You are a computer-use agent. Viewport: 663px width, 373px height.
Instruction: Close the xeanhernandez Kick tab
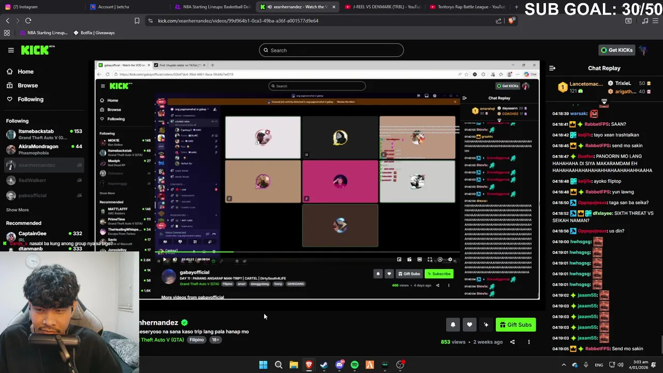coord(334,7)
